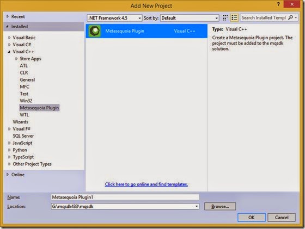Screen dimensions: 305x229
Task: Collapse the Installed section
Action: pos(7,27)
